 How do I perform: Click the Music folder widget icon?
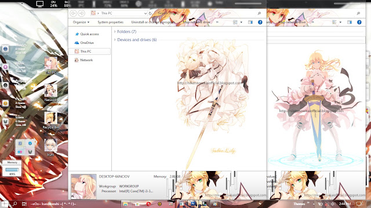[x=5, y=67]
